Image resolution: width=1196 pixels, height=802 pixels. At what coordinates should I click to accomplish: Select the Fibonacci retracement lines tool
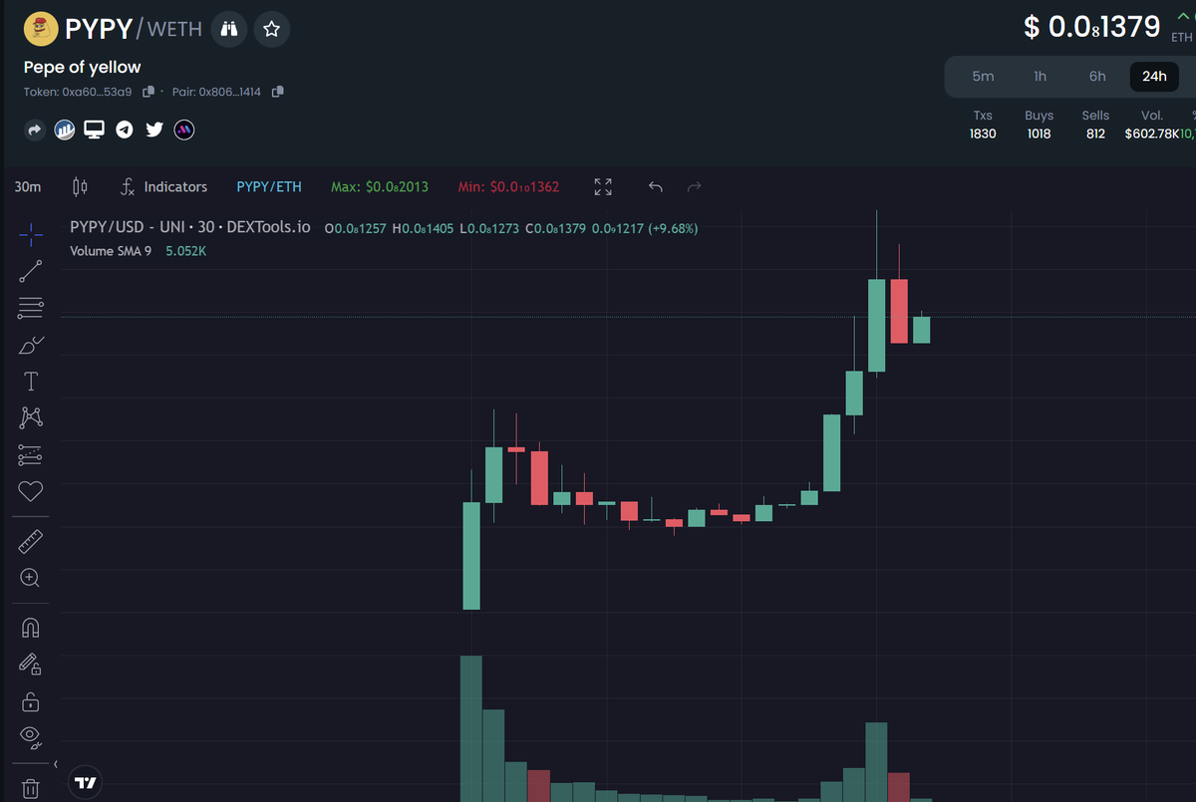[x=31, y=308]
